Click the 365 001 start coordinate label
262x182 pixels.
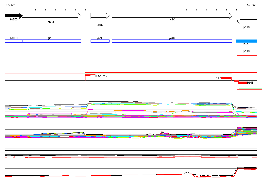(x=10, y=5)
